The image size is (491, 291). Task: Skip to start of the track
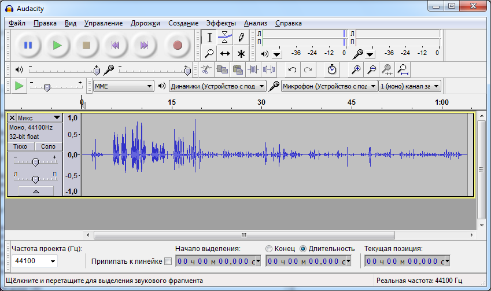tap(115, 45)
